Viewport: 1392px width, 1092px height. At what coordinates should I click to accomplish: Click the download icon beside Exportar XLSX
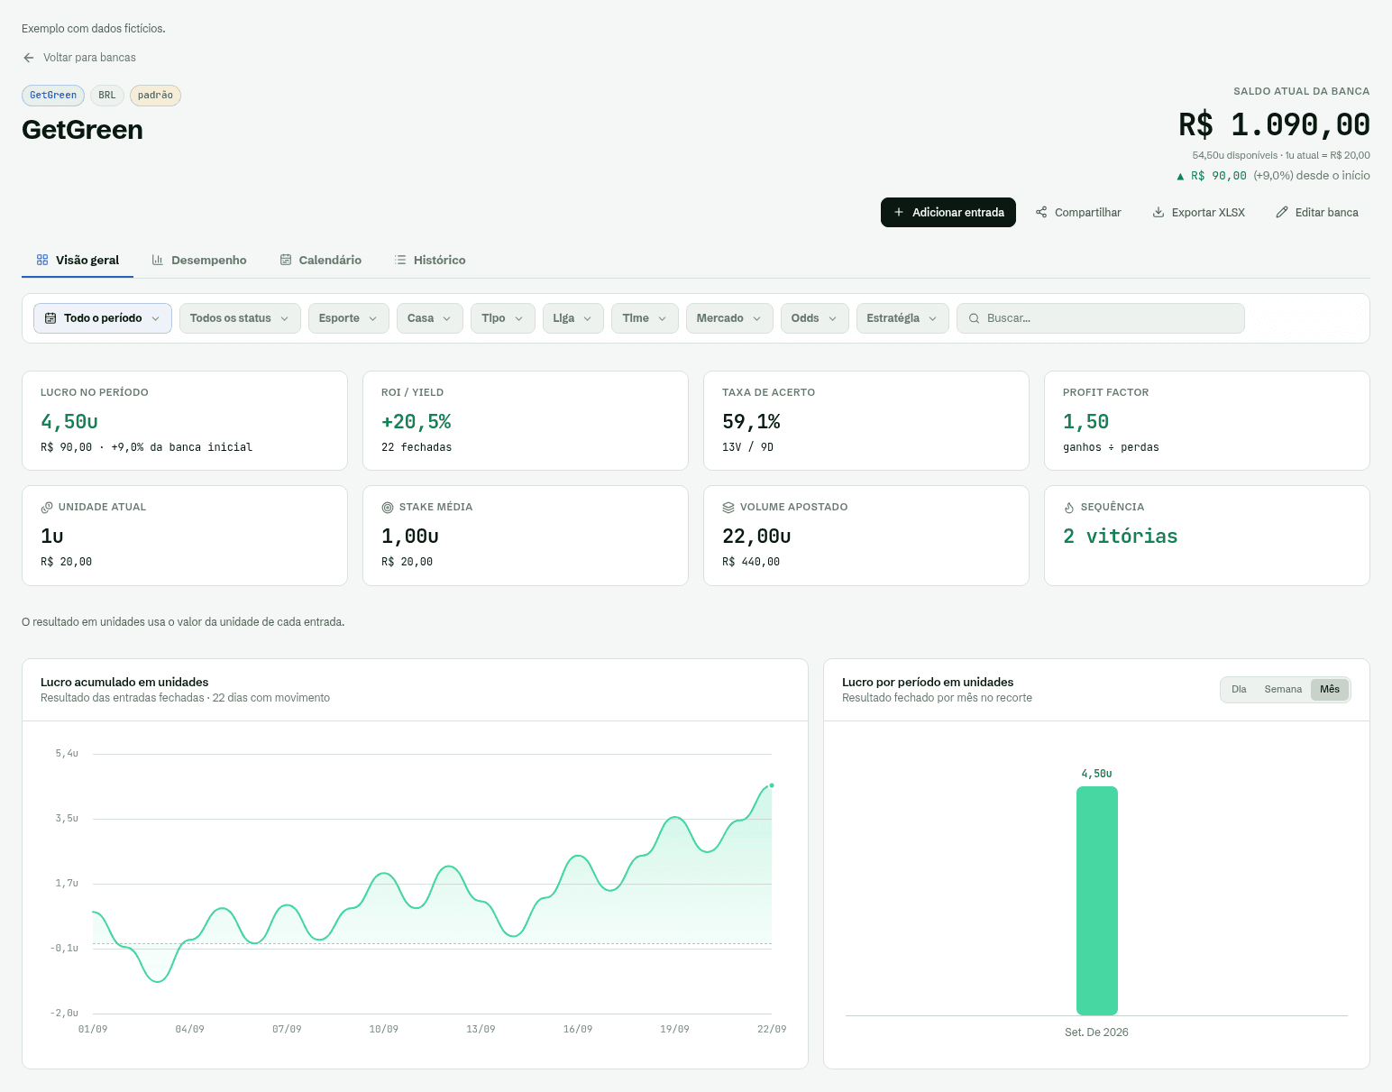click(1158, 213)
